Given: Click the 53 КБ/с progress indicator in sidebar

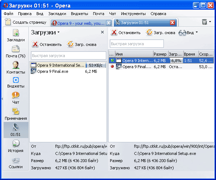Looking at the screenshot, I should pos(96,65).
